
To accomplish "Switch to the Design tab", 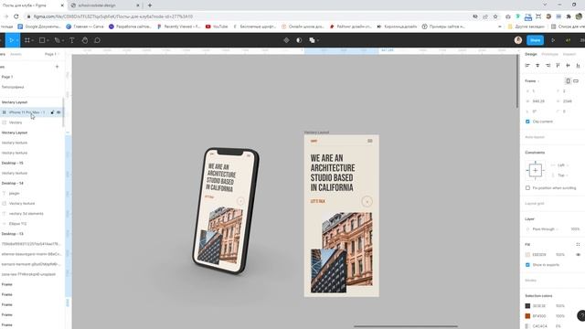I will [x=530, y=54].
